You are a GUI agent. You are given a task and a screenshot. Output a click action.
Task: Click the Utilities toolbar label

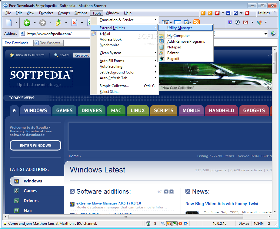[x=264, y=13]
